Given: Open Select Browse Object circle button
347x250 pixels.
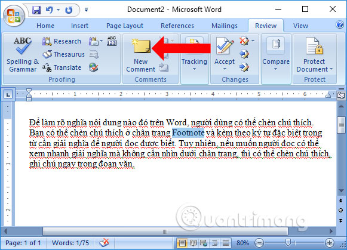Looking at the screenshot, I should click(x=341, y=211).
